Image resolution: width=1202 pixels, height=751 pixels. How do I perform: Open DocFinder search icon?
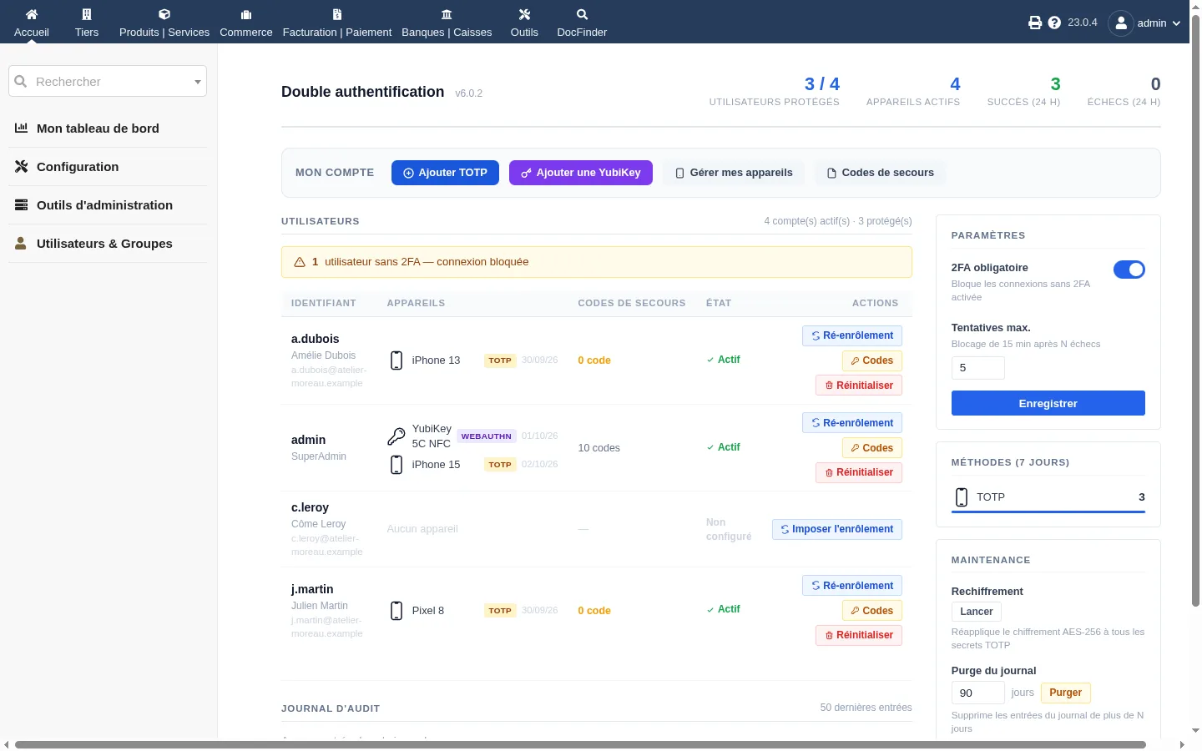coord(582,14)
